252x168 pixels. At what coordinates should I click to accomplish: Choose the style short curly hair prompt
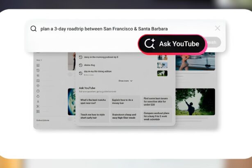94,116
